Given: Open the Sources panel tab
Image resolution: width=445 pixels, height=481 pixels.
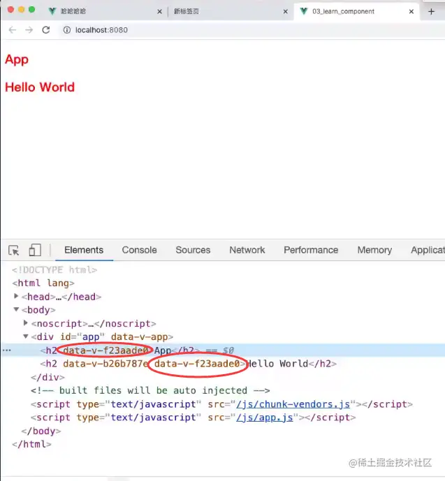Looking at the screenshot, I should click(193, 250).
